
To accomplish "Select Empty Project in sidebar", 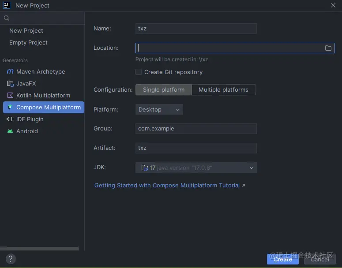I will pyautogui.click(x=28, y=43).
